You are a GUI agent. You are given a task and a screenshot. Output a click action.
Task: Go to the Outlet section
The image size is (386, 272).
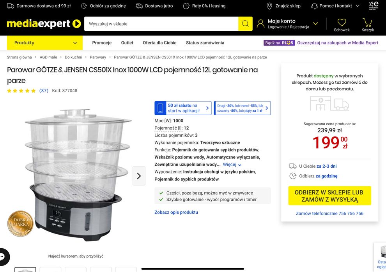pyautogui.click(x=127, y=43)
